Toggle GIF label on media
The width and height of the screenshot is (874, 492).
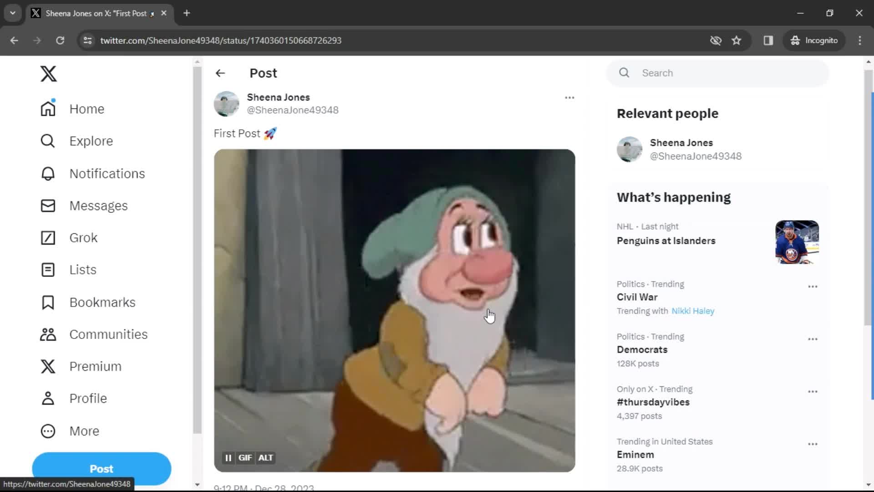[244, 458]
